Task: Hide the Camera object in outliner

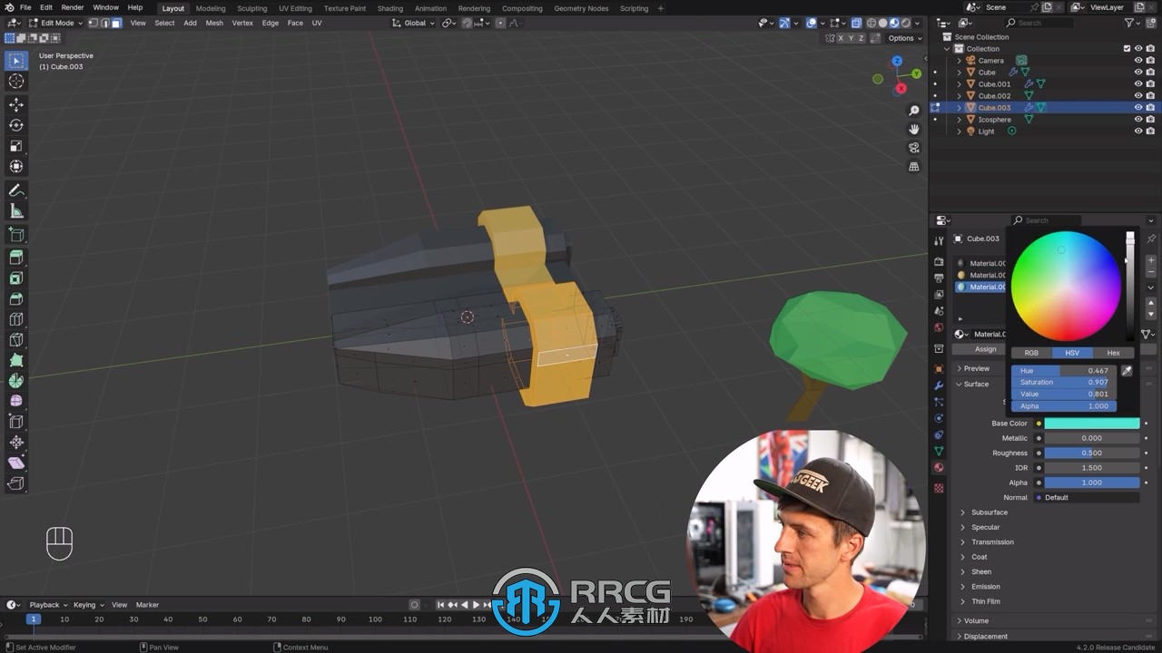Action: (1138, 61)
